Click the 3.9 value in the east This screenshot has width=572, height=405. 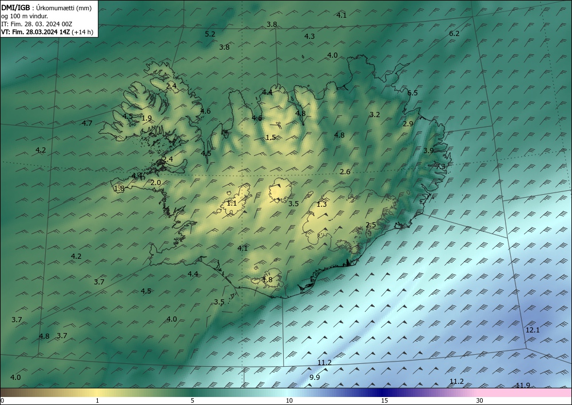click(428, 150)
